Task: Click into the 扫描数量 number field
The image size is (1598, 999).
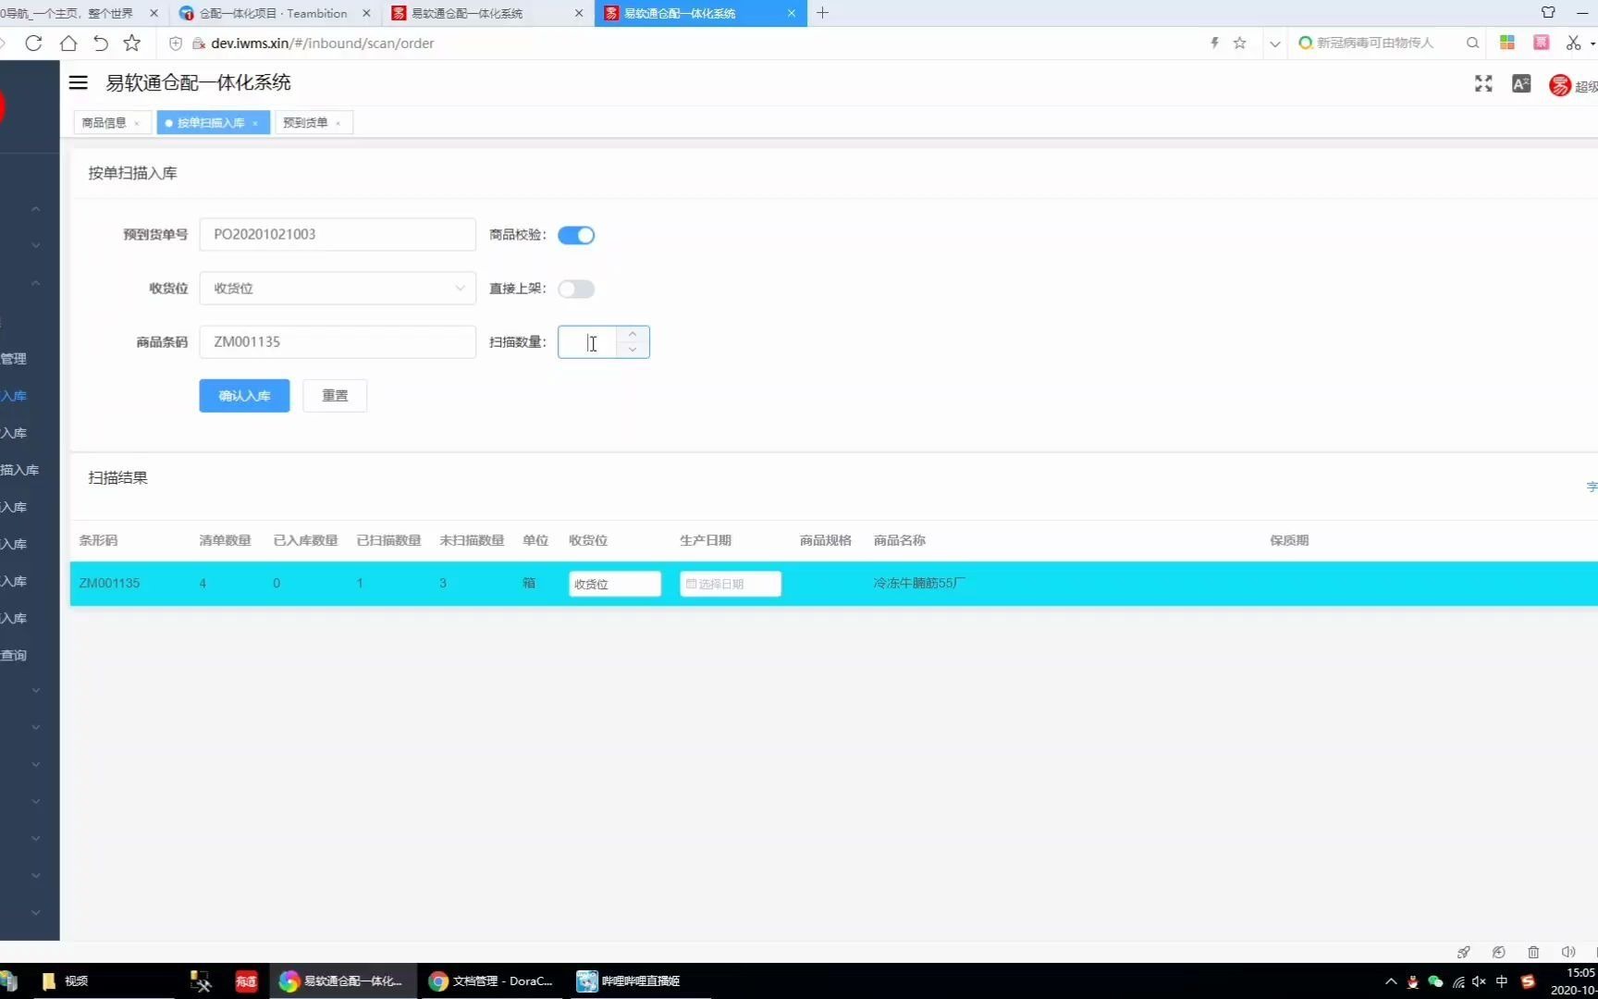Action: (x=588, y=342)
